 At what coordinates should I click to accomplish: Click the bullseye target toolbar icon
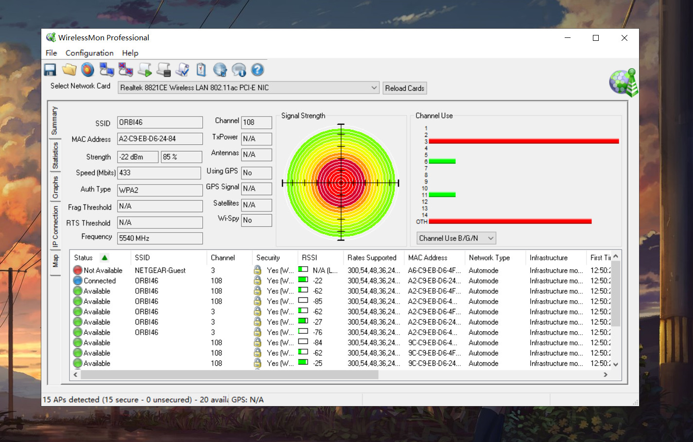tap(87, 70)
